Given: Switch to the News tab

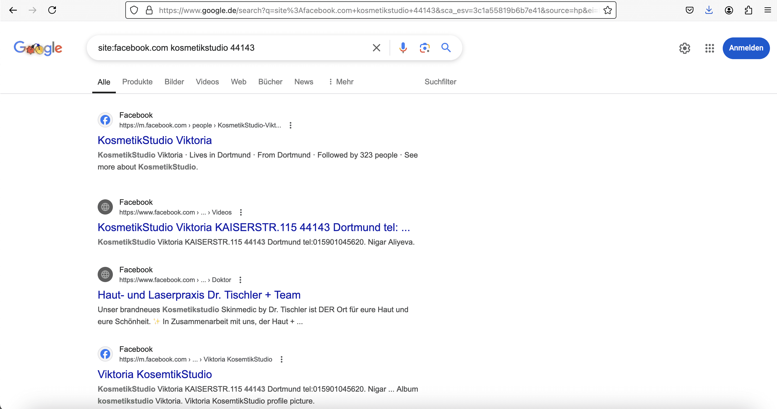Looking at the screenshot, I should tap(303, 82).
